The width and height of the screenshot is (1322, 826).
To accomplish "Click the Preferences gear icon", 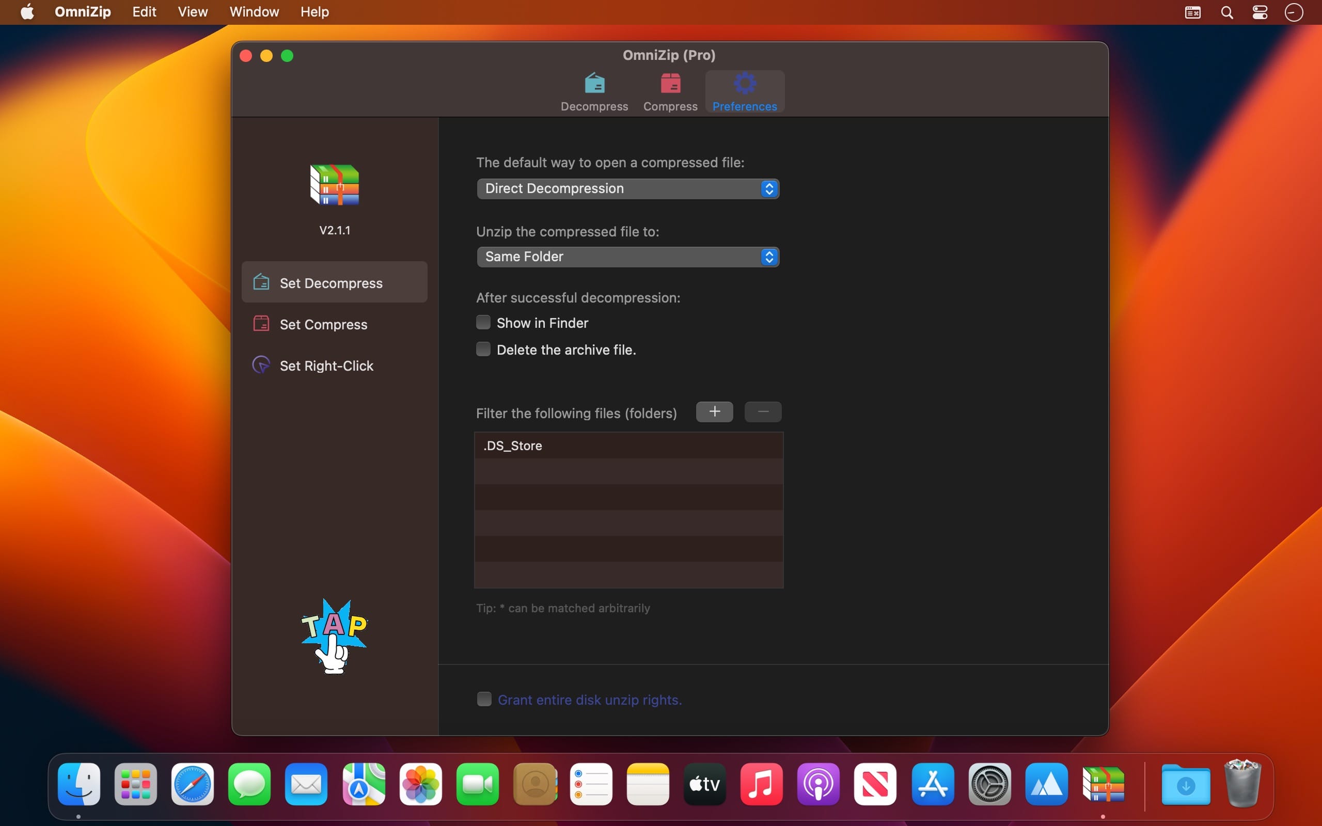I will (x=745, y=84).
